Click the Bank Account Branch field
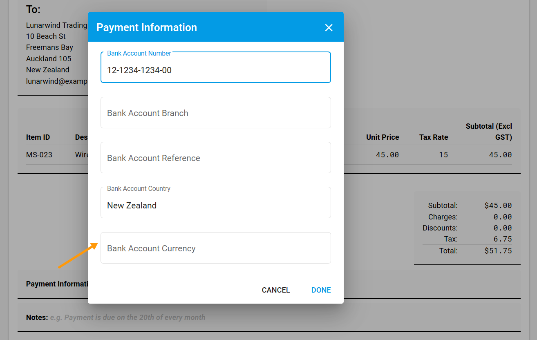 click(216, 112)
